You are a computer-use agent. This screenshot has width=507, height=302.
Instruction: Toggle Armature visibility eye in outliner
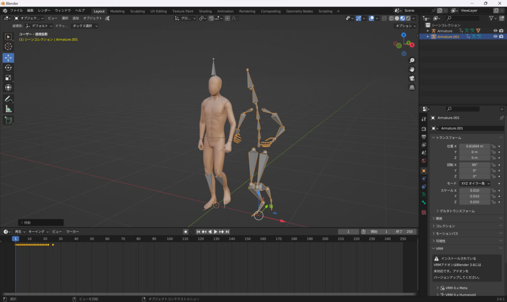pos(495,31)
